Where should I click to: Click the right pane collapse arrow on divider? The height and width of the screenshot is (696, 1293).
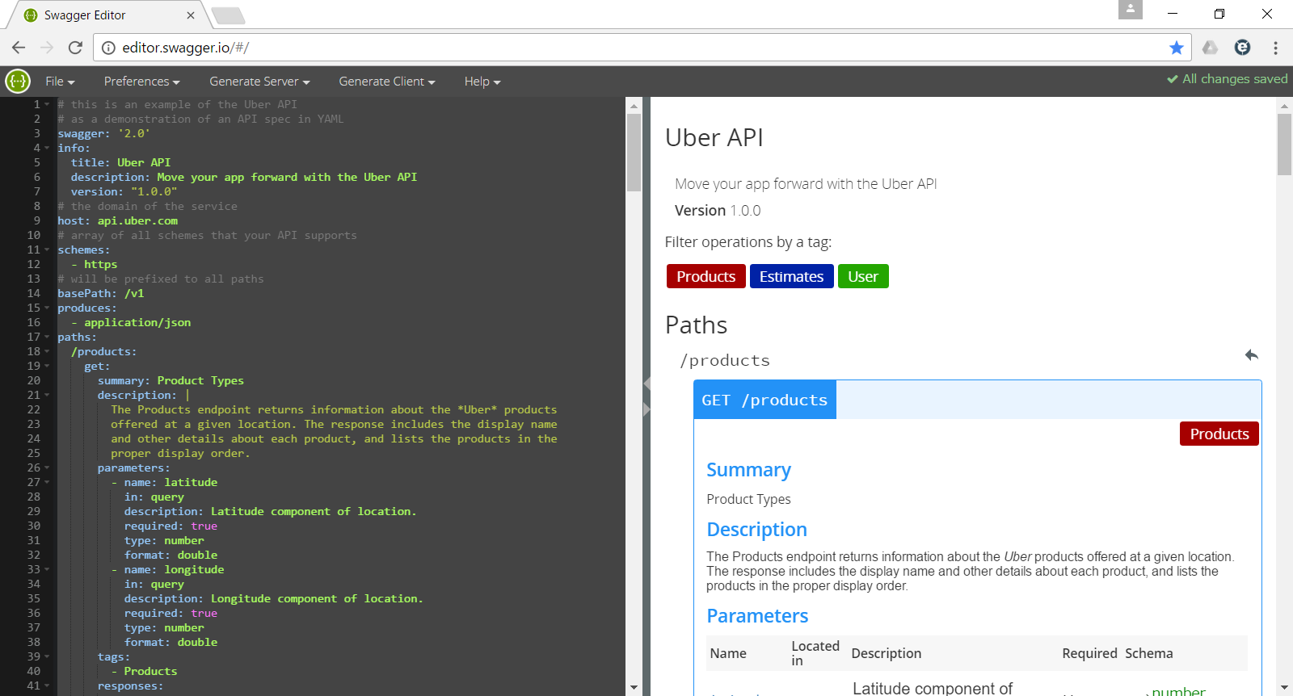click(x=646, y=410)
